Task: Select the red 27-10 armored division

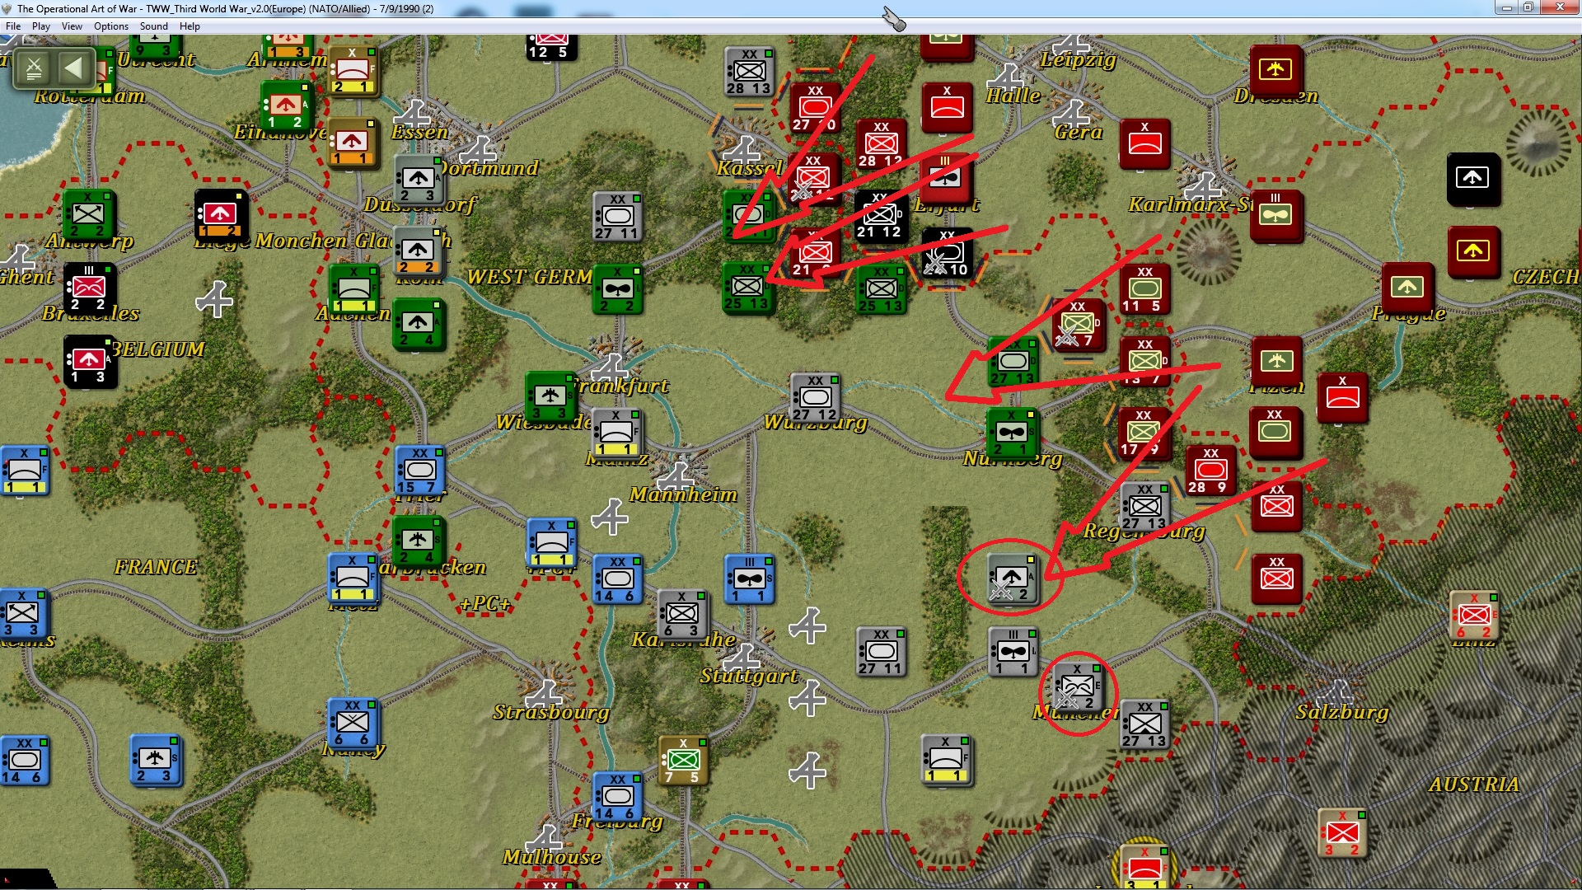Action: point(815,108)
